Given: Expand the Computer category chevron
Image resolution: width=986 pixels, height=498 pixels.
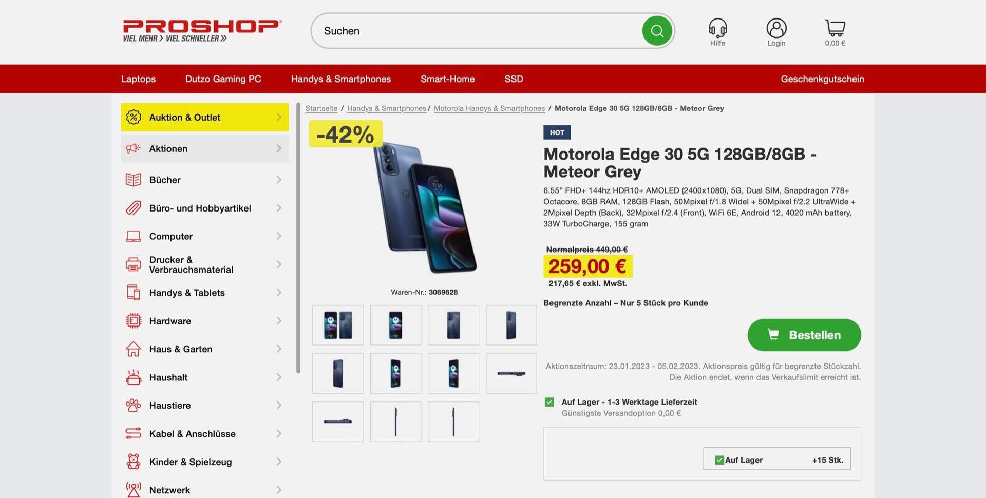Looking at the screenshot, I should (279, 236).
